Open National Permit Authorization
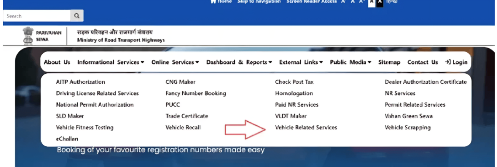 tap(95, 105)
